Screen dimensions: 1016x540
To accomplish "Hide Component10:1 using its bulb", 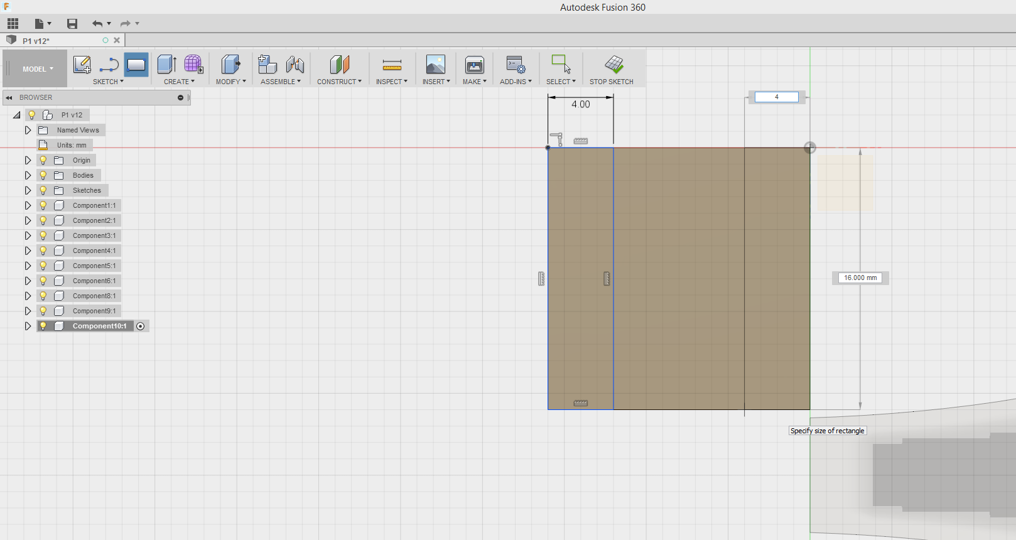I will click(x=43, y=326).
